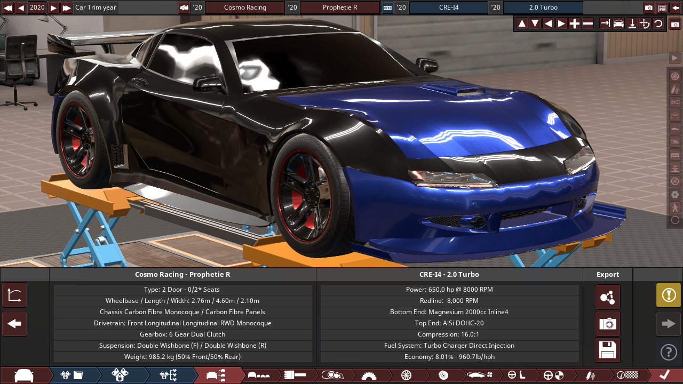The height and width of the screenshot is (384, 683).
Task: Toggle chassis frame visibility in side panel
Action: (675, 115)
